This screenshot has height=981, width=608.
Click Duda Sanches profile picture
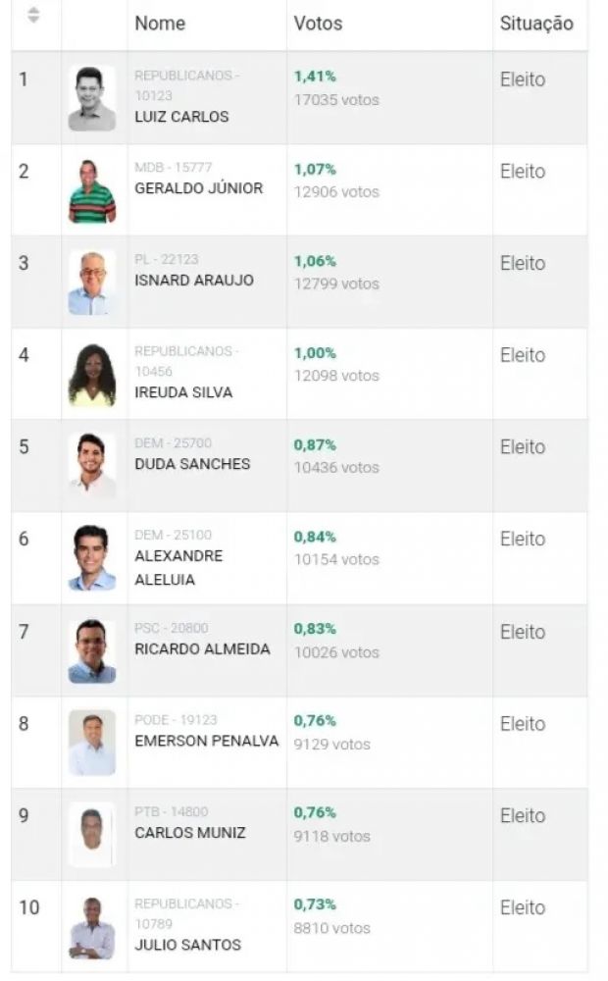pyautogui.click(x=92, y=465)
